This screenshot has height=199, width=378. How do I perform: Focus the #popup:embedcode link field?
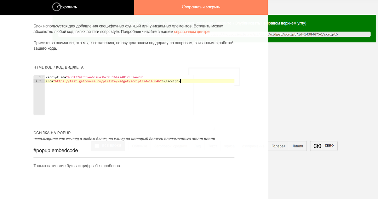134,151
